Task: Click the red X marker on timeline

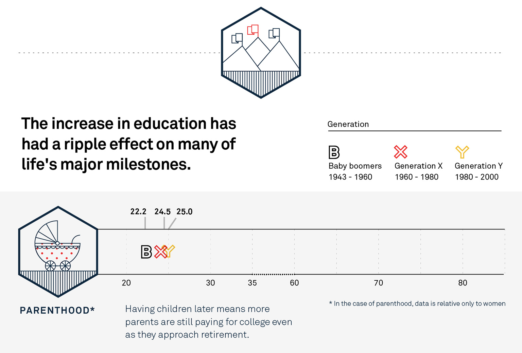Action: pos(160,252)
